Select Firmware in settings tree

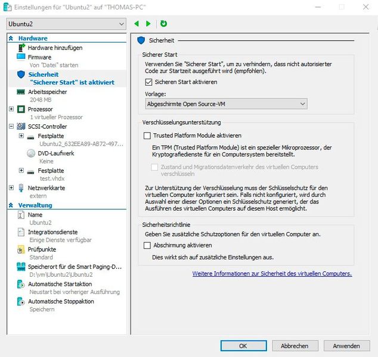[x=39, y=57]
